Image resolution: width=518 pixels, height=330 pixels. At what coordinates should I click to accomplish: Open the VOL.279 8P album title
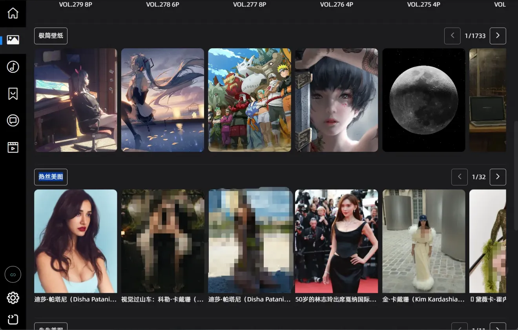click(x=75, y=5)
